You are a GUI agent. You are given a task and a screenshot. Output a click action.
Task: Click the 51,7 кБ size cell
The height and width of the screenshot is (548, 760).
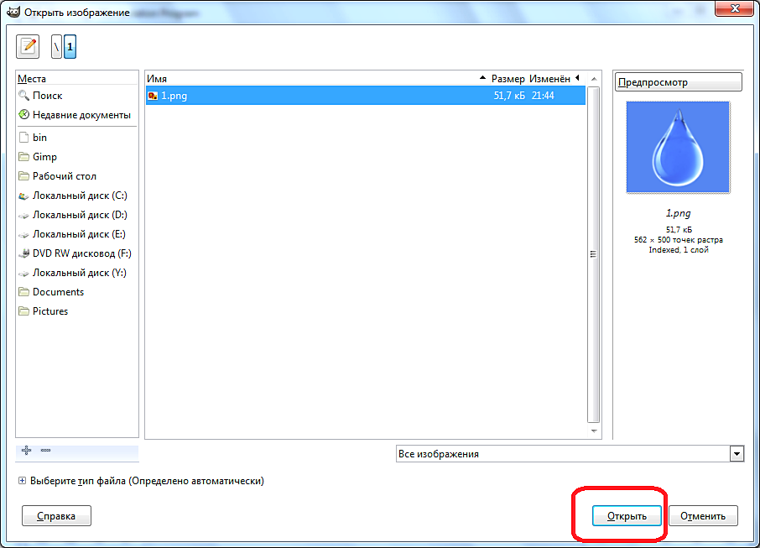(x=509, y=96)
